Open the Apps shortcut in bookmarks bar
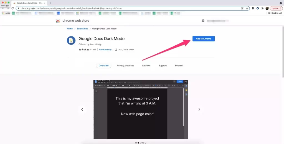 click(6, 13)
